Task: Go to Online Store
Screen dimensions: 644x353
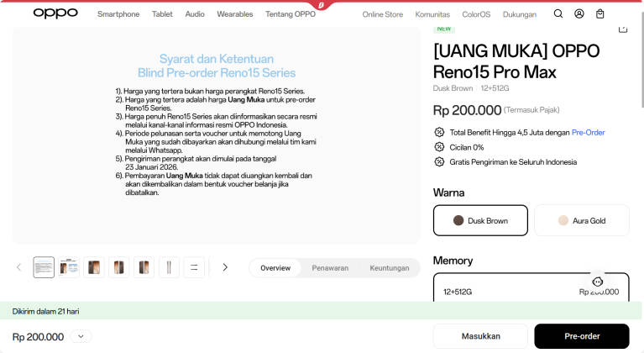Action: click(382, 14)
